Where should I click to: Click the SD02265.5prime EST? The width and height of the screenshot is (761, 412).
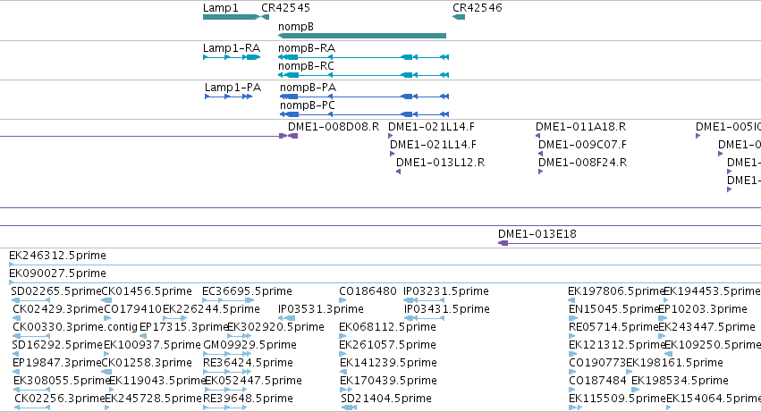pos(30,300)
